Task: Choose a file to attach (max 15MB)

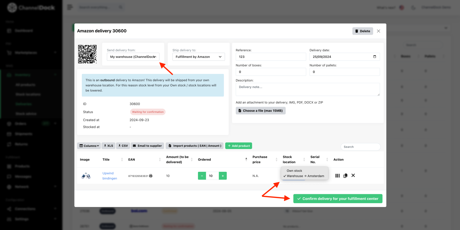Action: [260, 110]
